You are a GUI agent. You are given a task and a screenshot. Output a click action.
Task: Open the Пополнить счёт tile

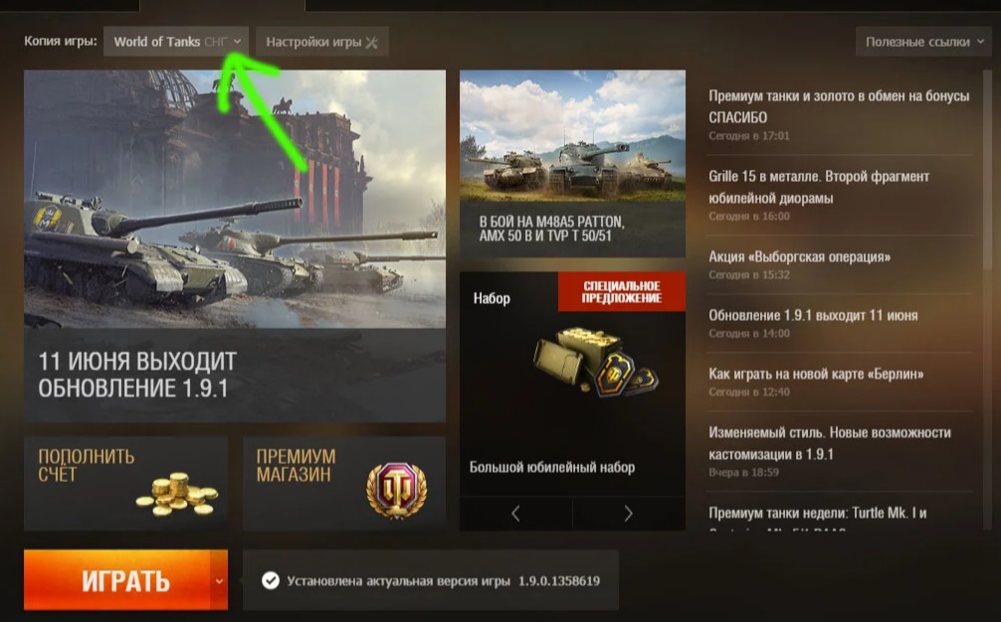[x=125, y=484]
